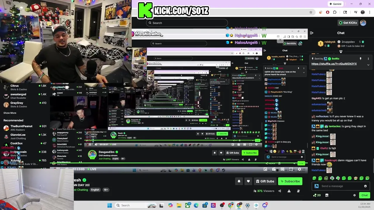This screenshot has height=210, width=374.
Task: Click the hammer badge icon in message box
Action: coord(316,186)
